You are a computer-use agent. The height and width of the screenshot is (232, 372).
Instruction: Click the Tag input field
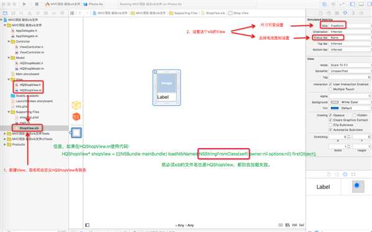[350, 77]
